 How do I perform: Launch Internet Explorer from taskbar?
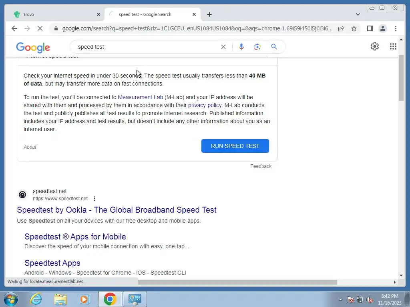36,299
